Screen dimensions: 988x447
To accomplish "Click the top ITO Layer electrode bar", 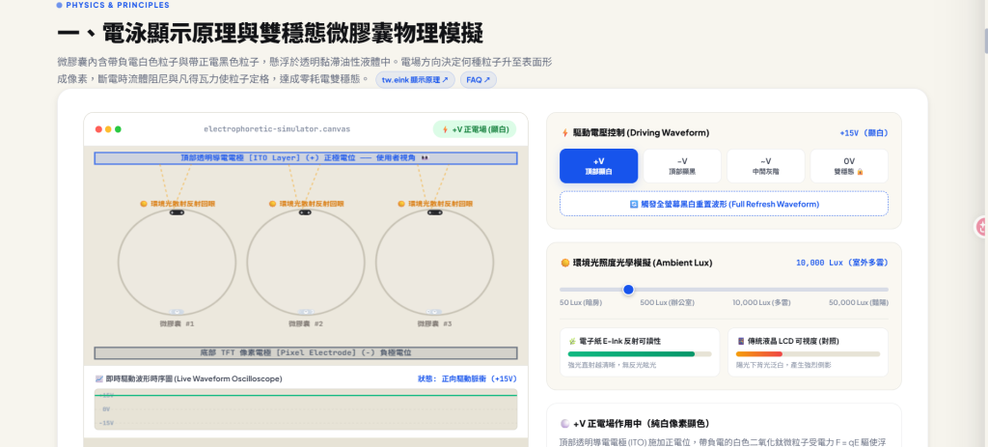I will coord(306,158).
